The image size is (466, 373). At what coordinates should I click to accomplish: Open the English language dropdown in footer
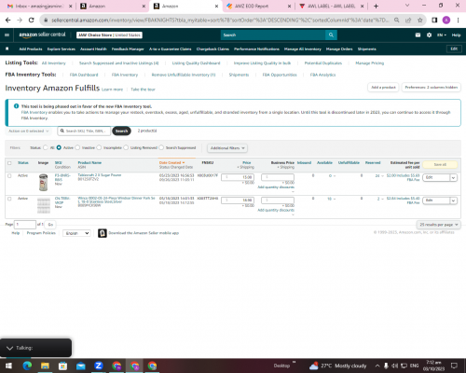76,233
